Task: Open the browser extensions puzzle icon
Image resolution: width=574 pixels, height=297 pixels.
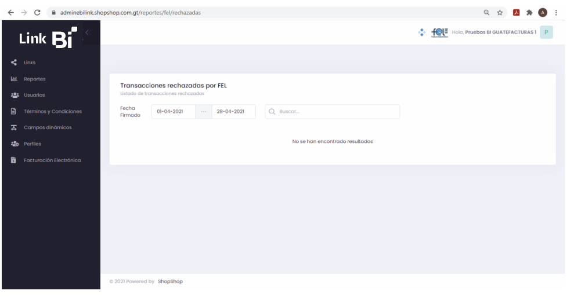Action: [x=529, y=12]
